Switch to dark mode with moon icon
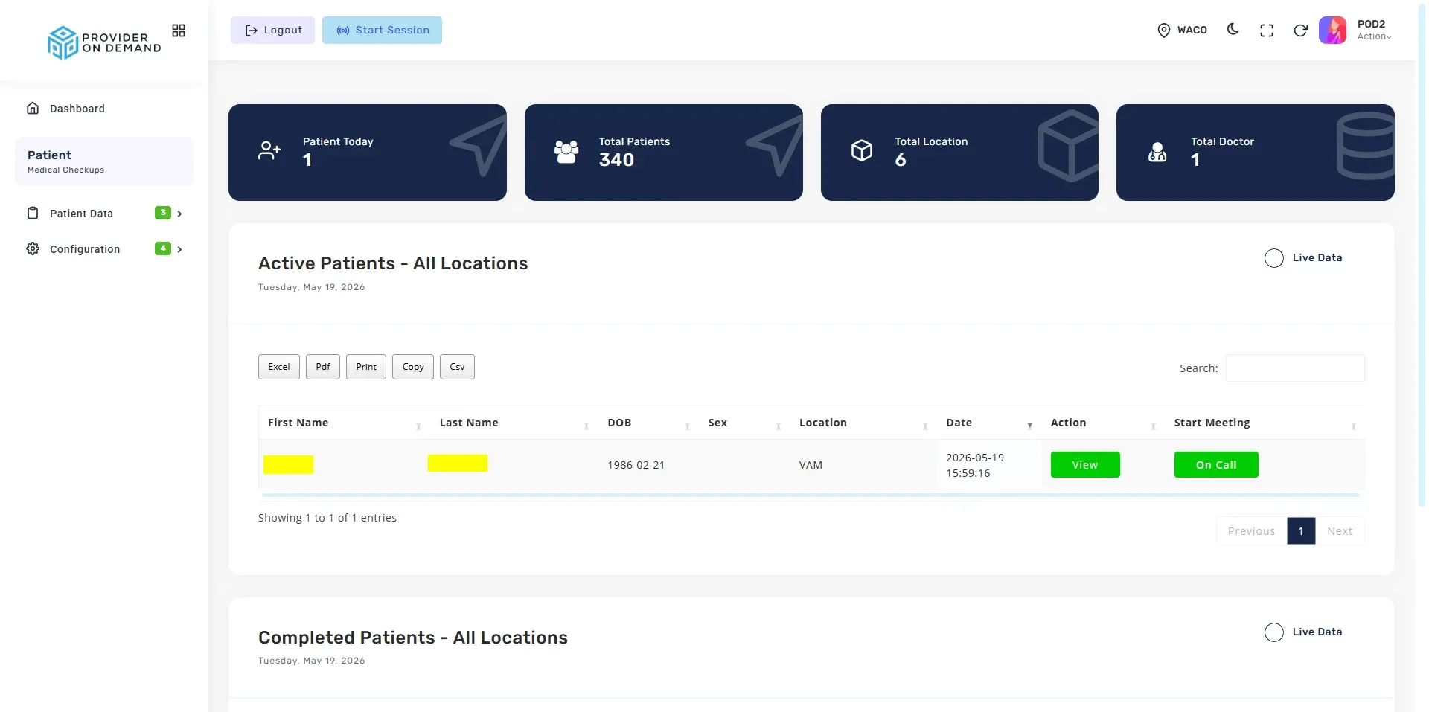This screenshot has height=712, width=1429. click(1233, 30)
